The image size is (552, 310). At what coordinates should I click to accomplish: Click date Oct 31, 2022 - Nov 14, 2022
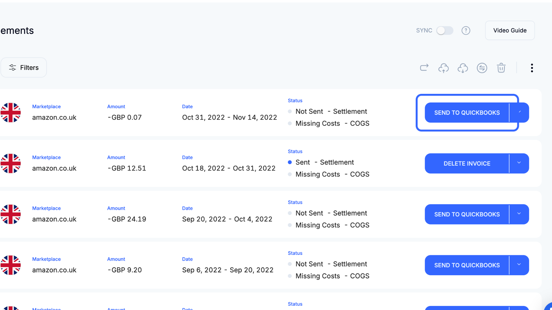(x=229, y=117)
